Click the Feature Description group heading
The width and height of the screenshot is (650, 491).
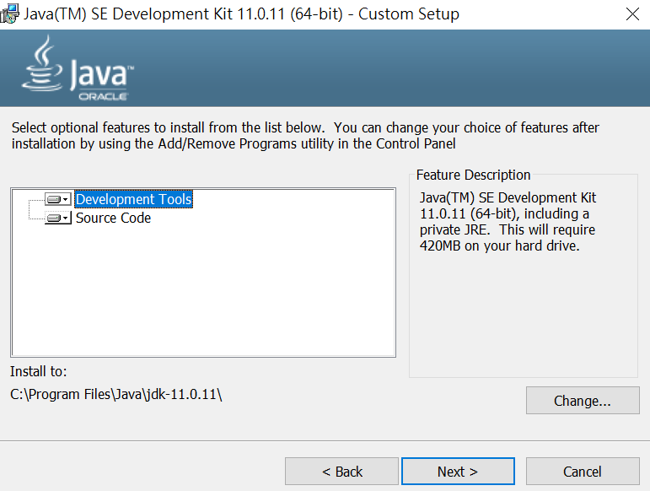click(x=473, y=175)
